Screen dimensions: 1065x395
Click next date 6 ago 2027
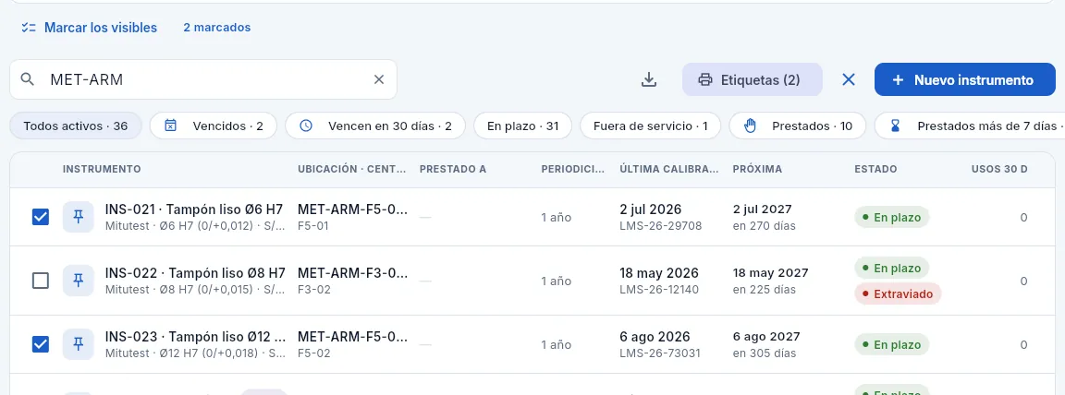766,336
